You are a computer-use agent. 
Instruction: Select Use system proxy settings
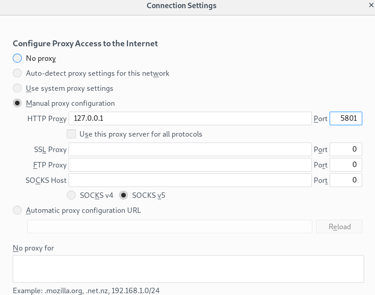(x=17, y=88)
